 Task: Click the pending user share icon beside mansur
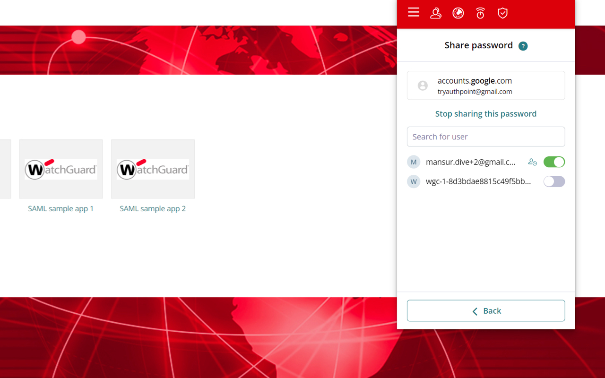point(532,162)
